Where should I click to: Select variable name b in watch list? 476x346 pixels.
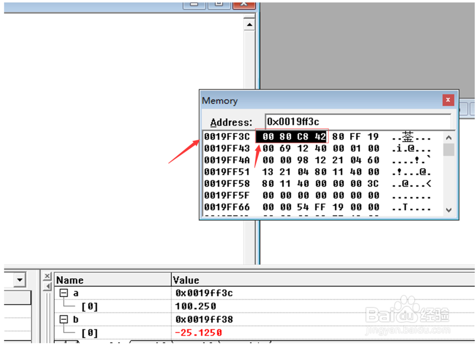[76, 319]
